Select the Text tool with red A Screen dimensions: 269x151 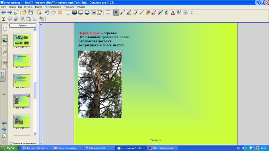pos(173,13)
